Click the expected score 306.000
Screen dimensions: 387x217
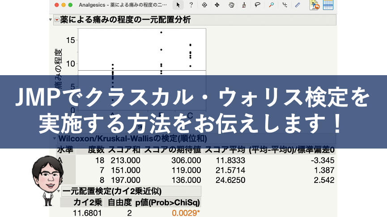click(186, 161)
